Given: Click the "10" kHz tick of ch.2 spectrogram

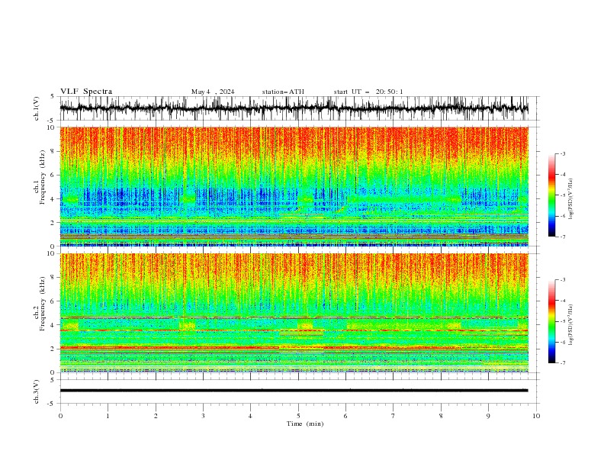Looking at the screenshot, I should pos(53,253).
